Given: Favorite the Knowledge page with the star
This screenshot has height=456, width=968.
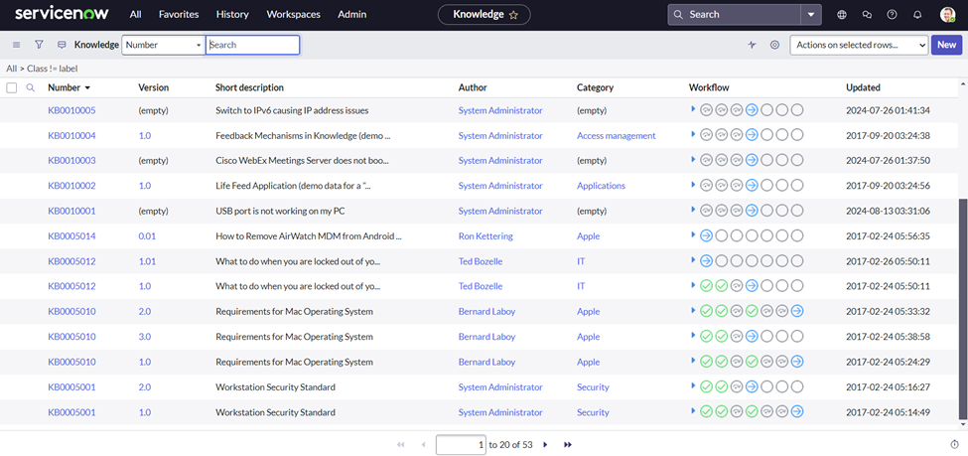Looking at the screenshot, I should point(513,15).
